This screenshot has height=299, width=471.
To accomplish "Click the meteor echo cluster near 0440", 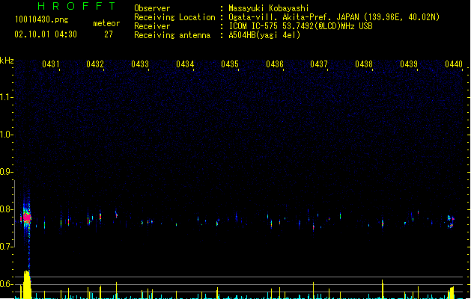I will tap(451, 221).
